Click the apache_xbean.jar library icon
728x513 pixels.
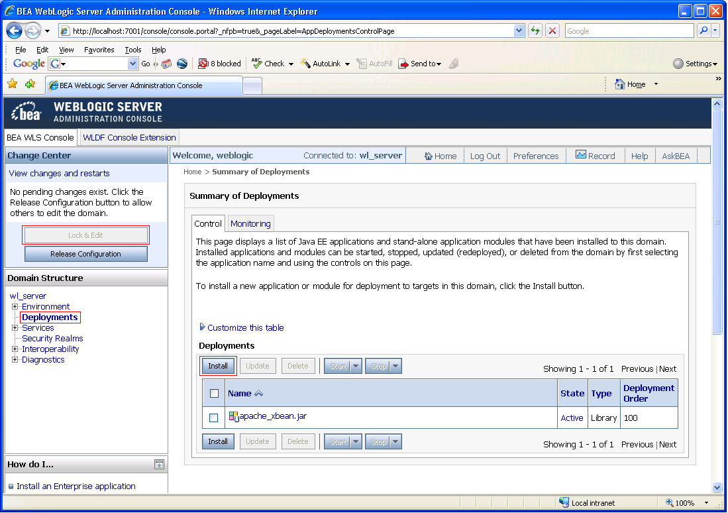(x=234, y=416)
